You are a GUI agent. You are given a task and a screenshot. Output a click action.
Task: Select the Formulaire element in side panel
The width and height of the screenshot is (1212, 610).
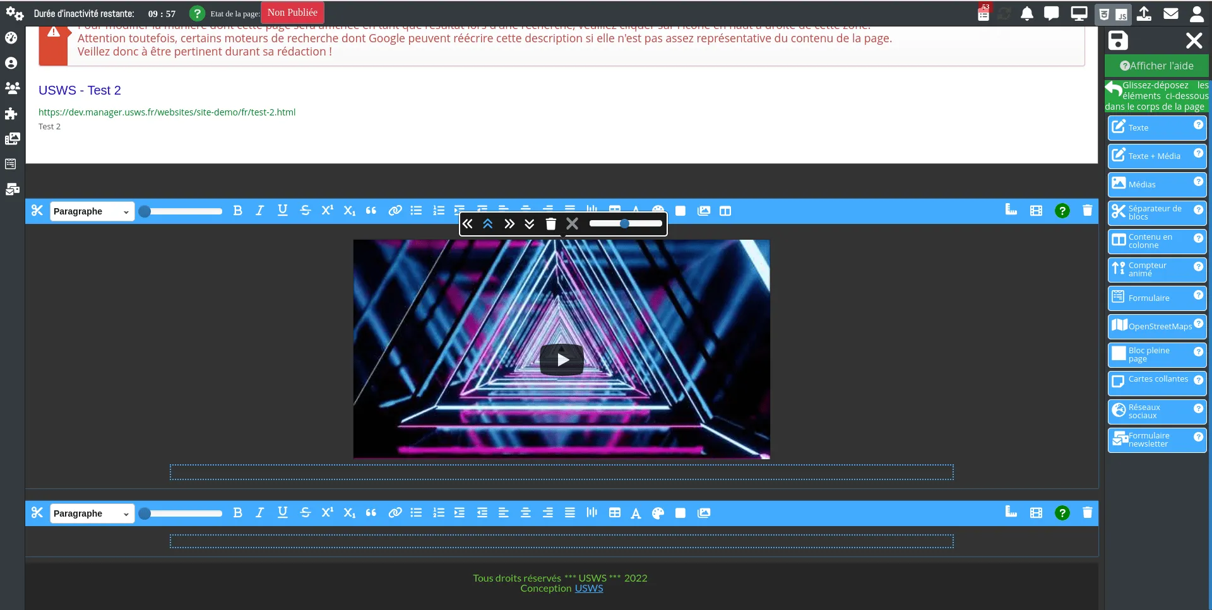tap(1157, 298)
